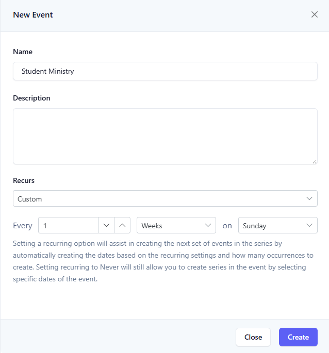Click inside the empty Description text area
Screen dimensions: 329x353
(x=165, y=137)
